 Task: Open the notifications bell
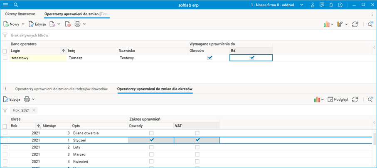(331, 5)
